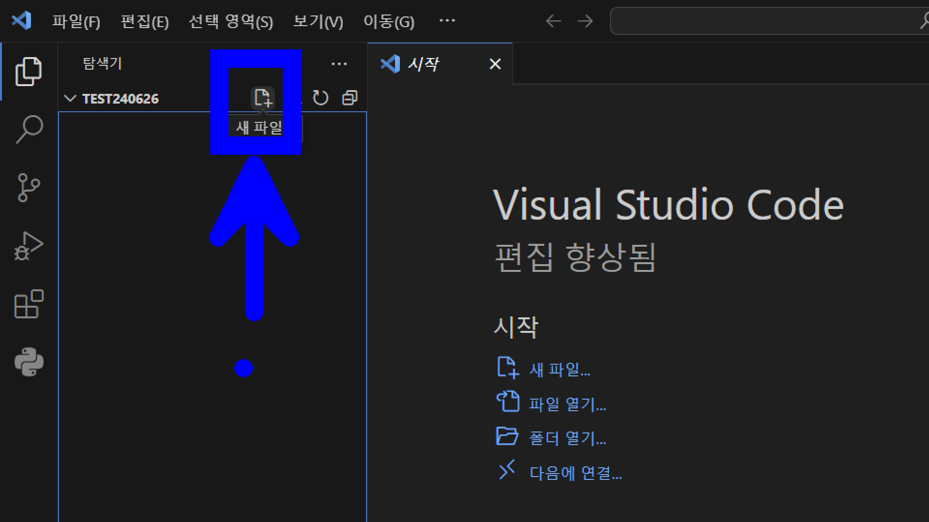Viewport: 929px width, 522px height.
Task: Open the Python icon in activity bar
Action: pyautogui.click(x=29, y=362)
